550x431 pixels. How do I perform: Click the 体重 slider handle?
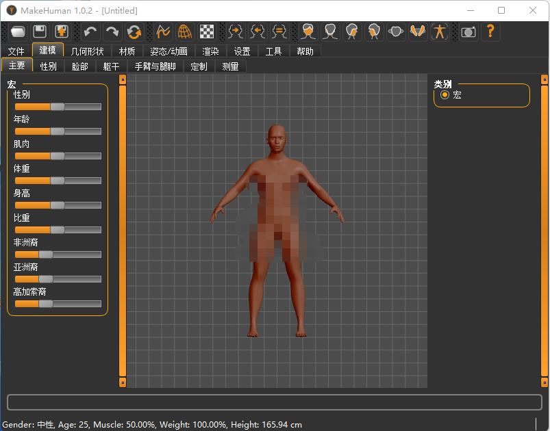pos(58,181)
